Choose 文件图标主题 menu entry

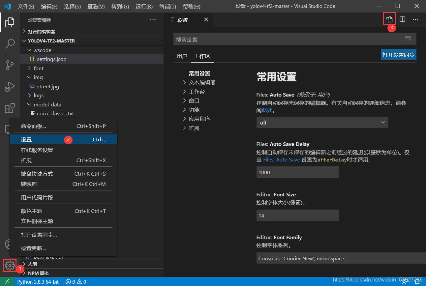pos(63,221)
